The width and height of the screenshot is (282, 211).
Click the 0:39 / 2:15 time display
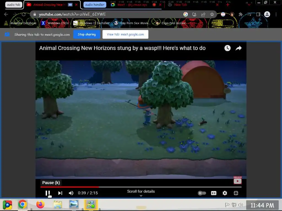tap(88, 193)
